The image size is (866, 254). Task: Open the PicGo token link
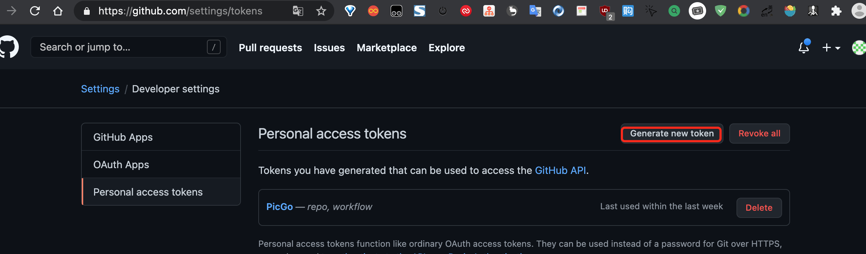click(279, 207)
